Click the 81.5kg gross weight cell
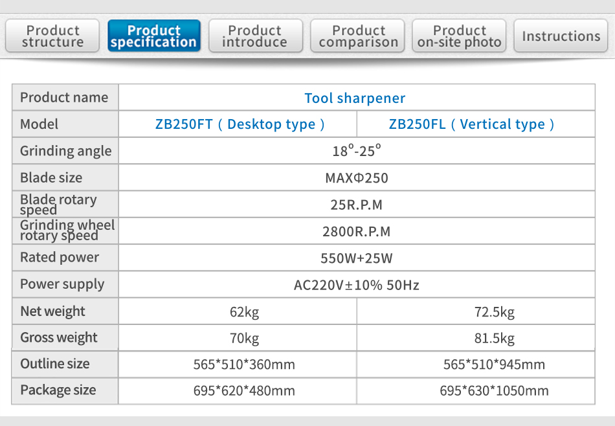Image resolution: width=615 pixels, height=426 pixels. tap(476, 338)
